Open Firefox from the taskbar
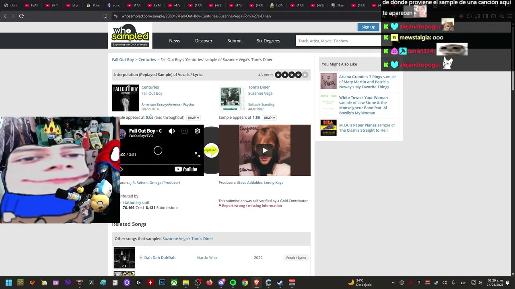This screenshot has width=515, height=289. tap(209, 283)
